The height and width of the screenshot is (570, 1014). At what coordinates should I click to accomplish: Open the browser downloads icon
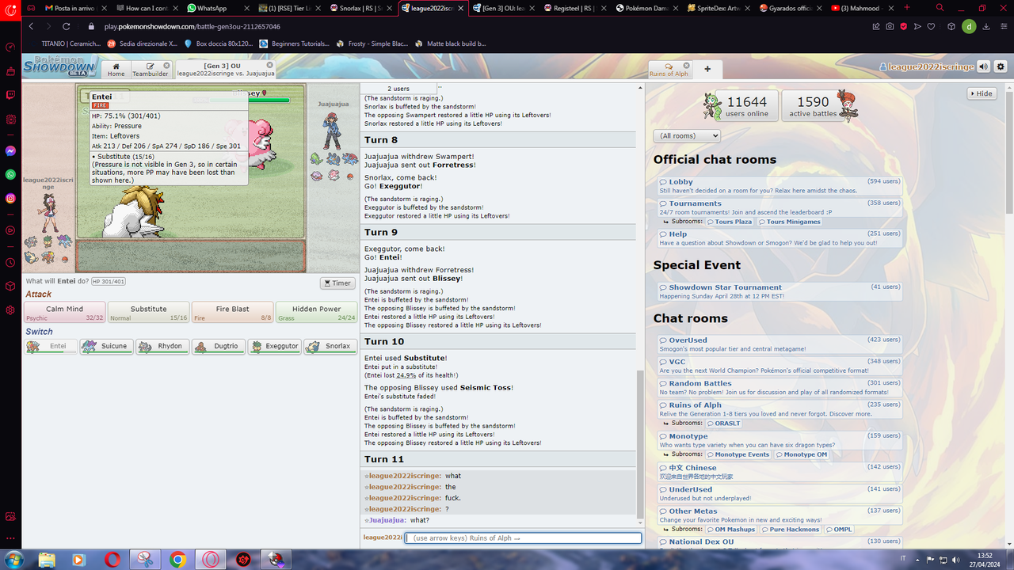coord(986,26)
